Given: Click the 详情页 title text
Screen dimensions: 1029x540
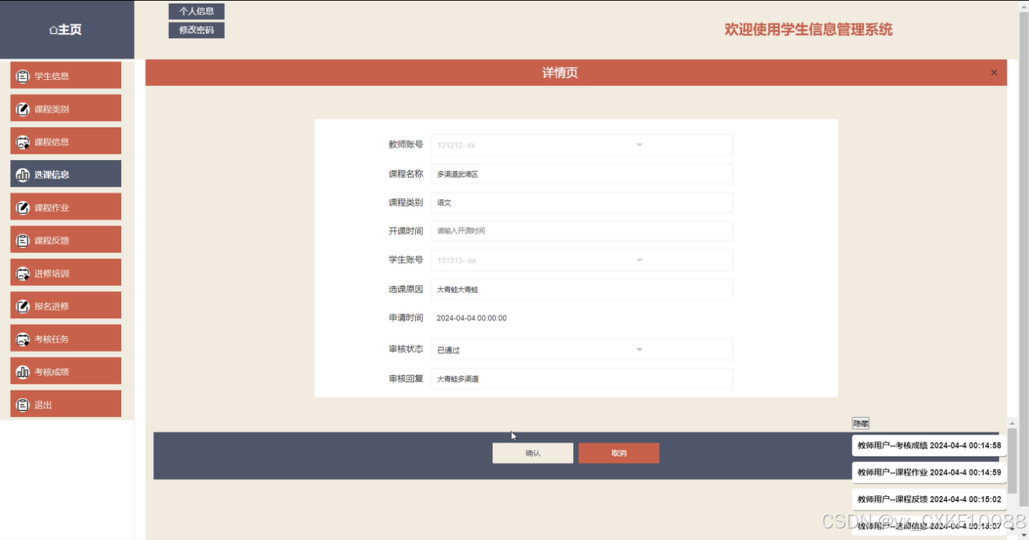Looking at the screenshot, I should 560,73.
